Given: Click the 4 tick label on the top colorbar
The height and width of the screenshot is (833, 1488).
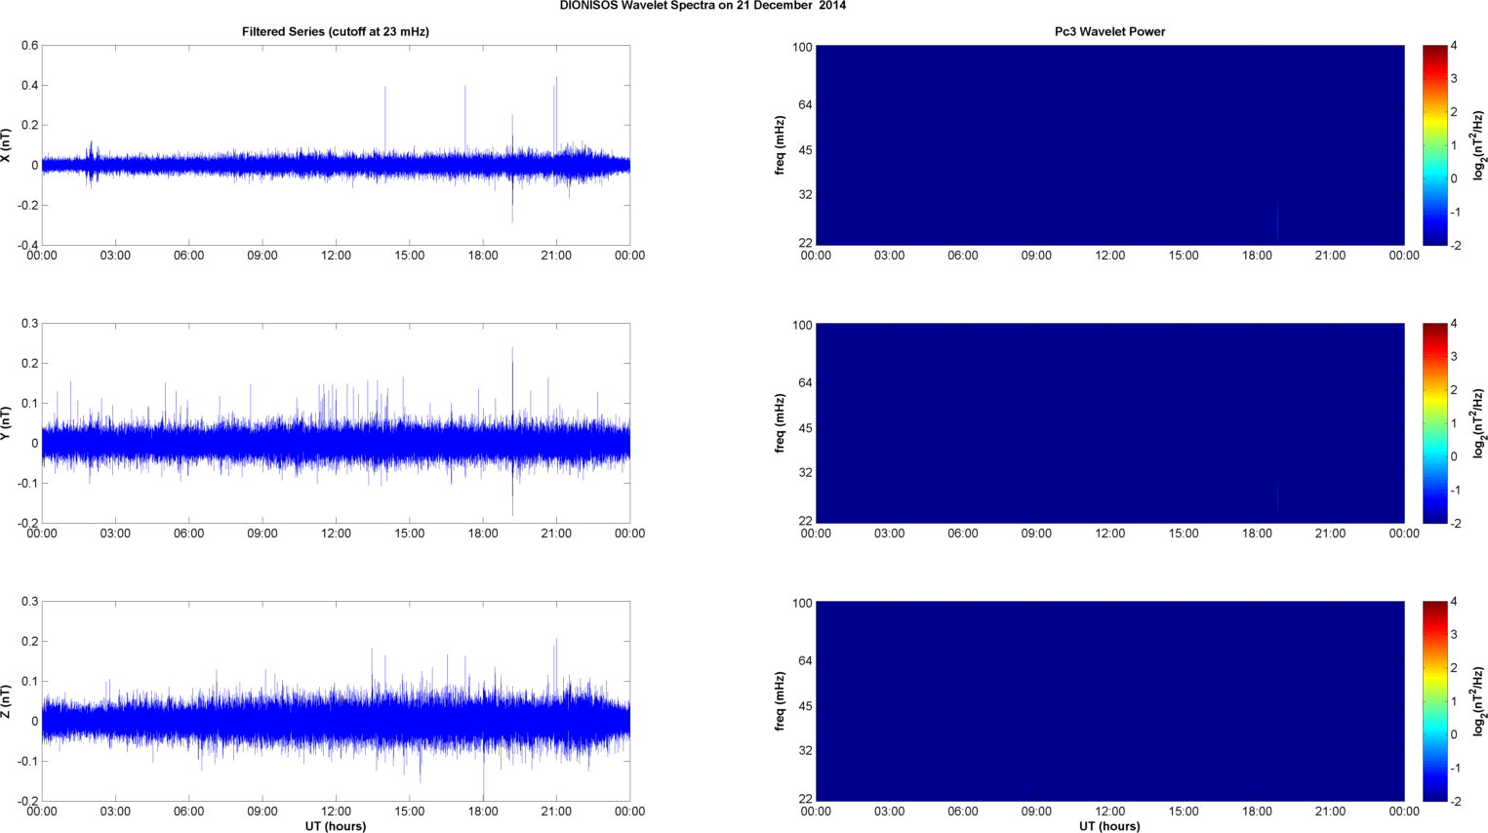Looking at the screenshot, I should coord(1454,46).
